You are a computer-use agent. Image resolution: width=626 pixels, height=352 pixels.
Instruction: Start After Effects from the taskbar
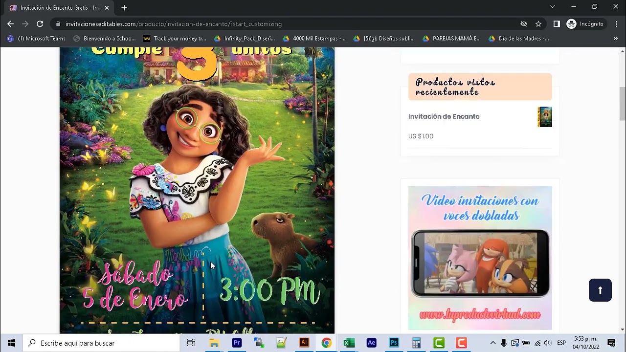pos(371,342)
